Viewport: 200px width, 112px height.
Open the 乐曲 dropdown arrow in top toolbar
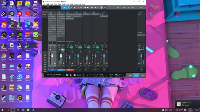coord(128,8)
